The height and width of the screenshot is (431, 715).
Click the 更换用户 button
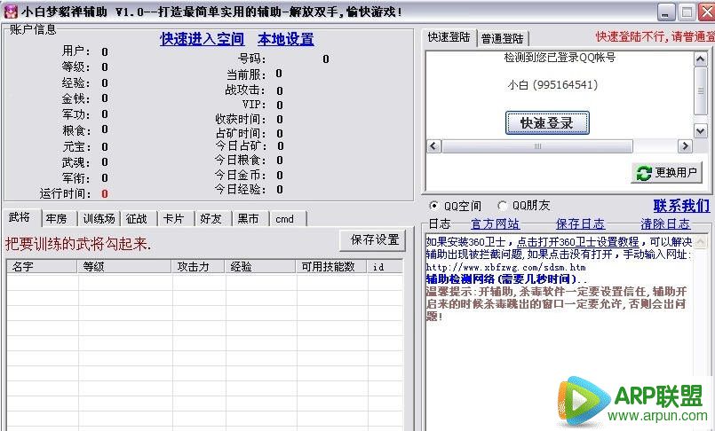pos(667,173)
